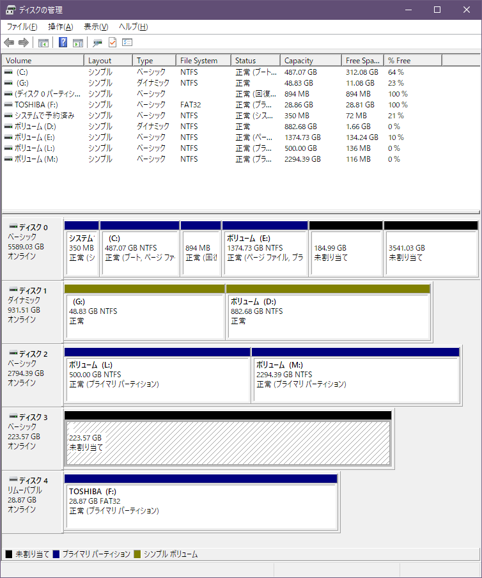
Task: Select the 184.99 GB unallocated block
Action: click(346, 249)
